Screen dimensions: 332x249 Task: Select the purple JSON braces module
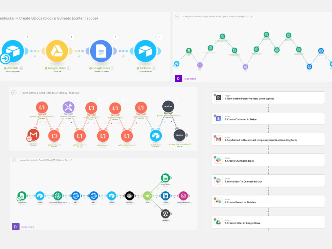click(200, 65)
